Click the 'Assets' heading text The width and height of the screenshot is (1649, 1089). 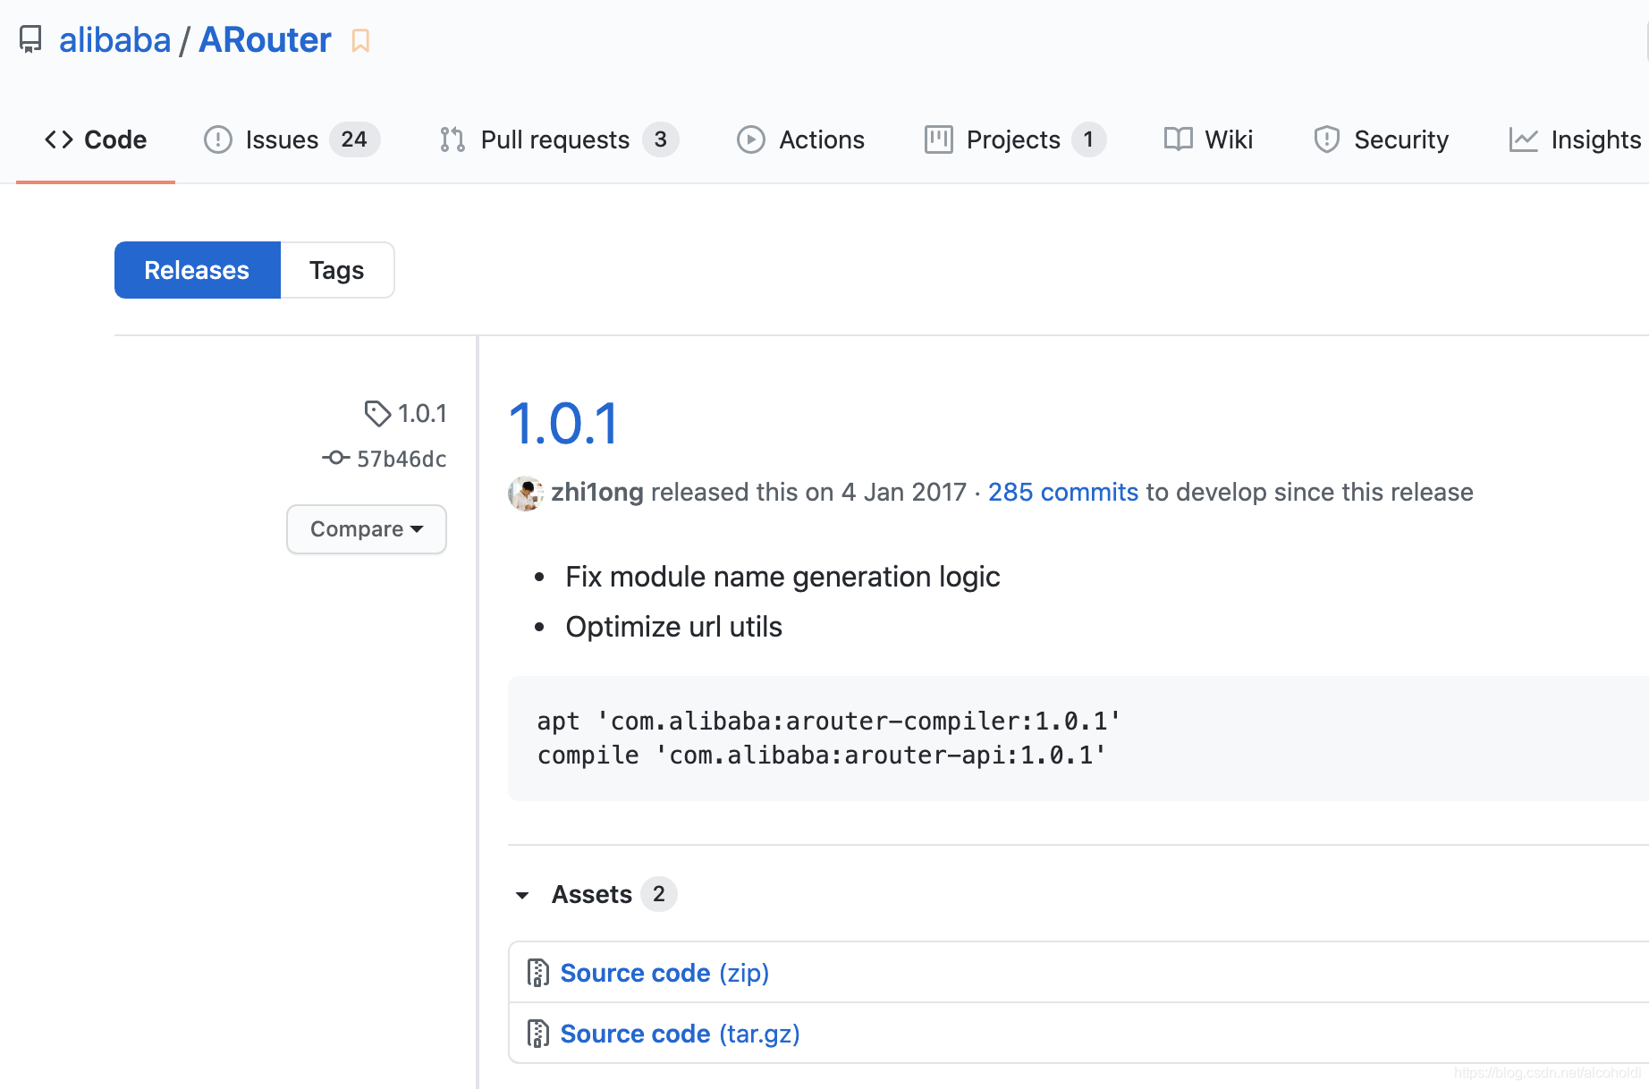click(x=591, y=894)
